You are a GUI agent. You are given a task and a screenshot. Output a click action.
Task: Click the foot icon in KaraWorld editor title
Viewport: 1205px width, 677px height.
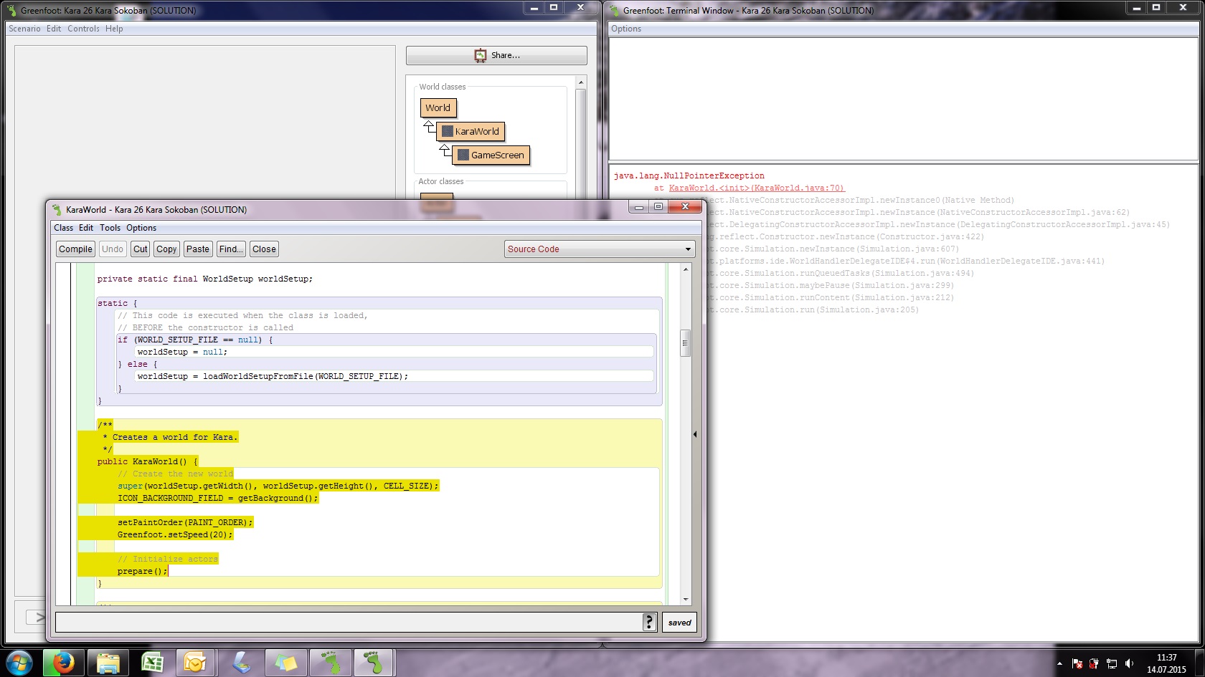[x=57, y=210]
